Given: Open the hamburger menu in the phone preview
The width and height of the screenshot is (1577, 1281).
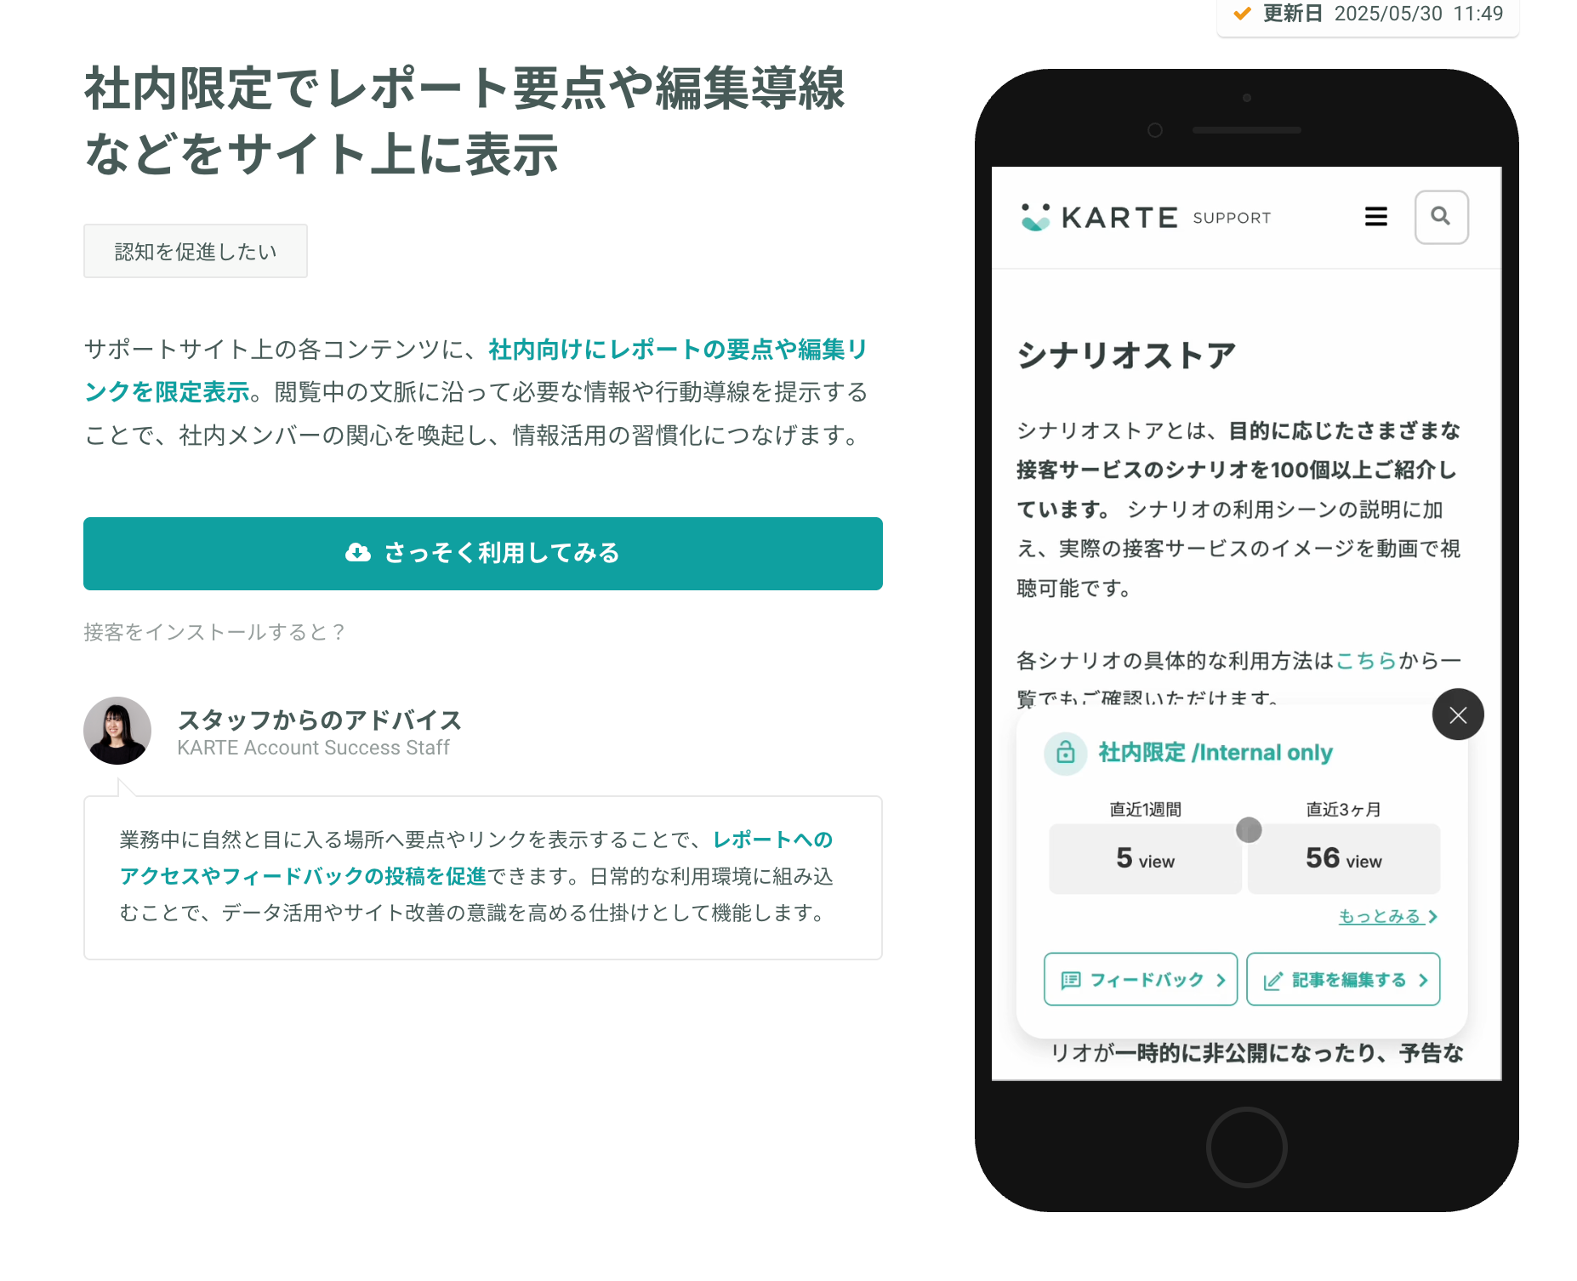Looking at the screenshot, I should click(1375, 217).
